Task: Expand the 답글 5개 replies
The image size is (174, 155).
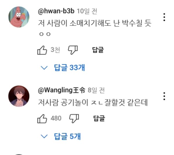Action: tap(67, 136)
